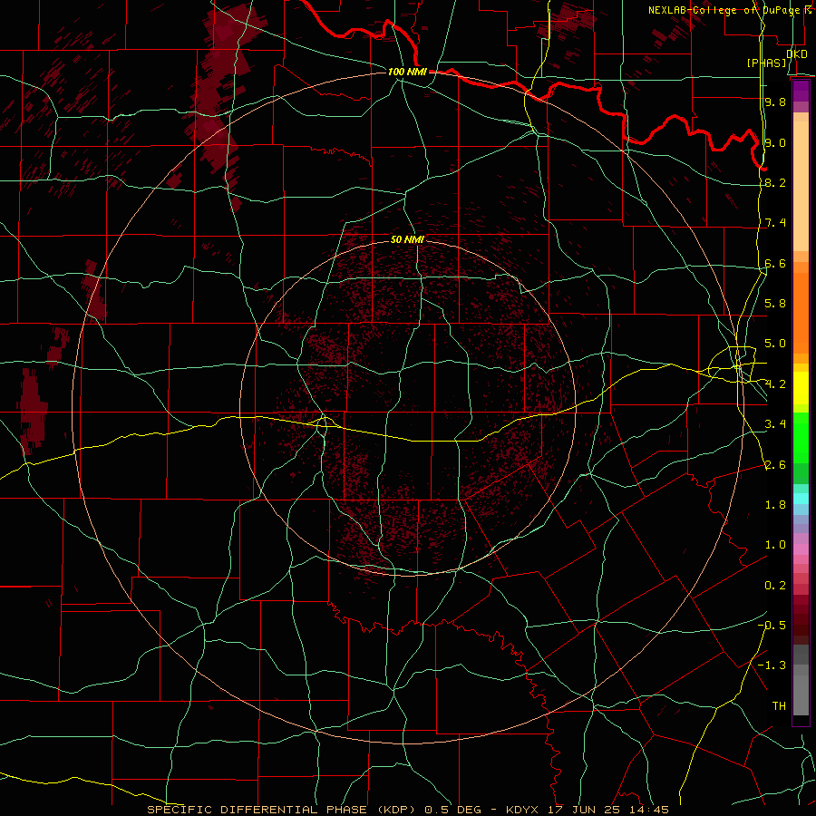
Task: Select the 9.8 value on the color scale
Action: click(x=775, y=102)
